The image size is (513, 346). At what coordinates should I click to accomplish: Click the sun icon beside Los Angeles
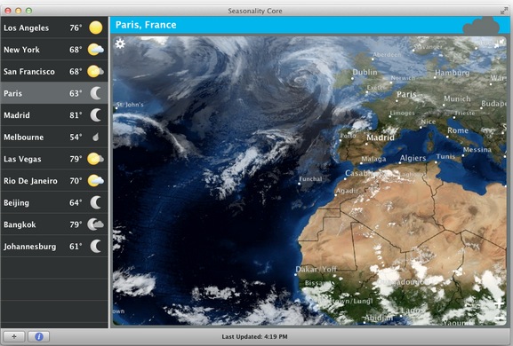point(95,28)
